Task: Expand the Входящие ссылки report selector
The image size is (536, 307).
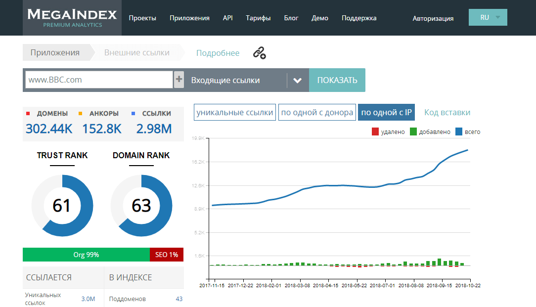Action: pos(297,81)
